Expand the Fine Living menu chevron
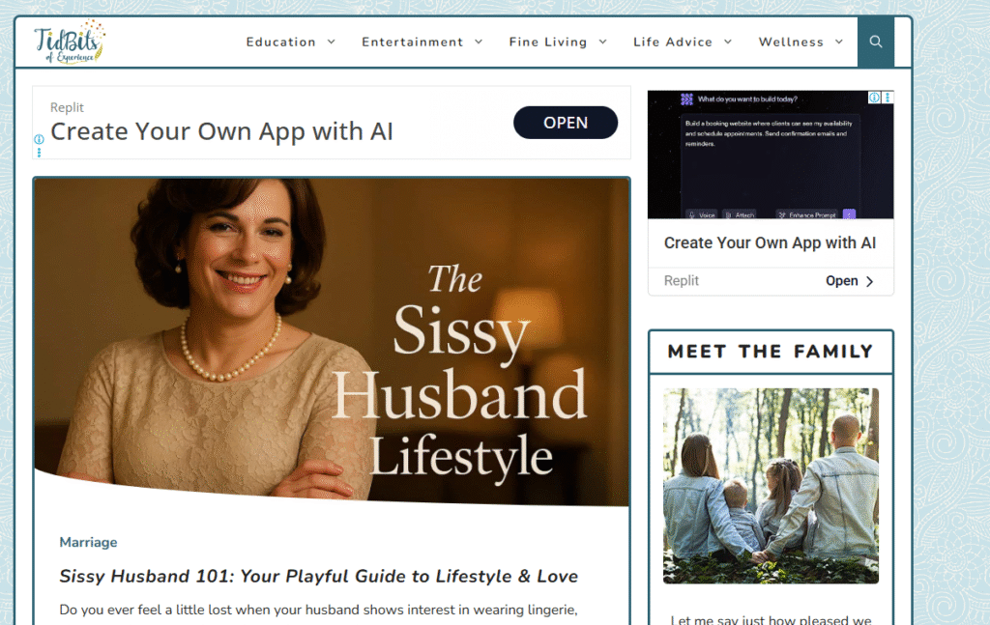Screen dimensions: 990x625 click(602, 43)
